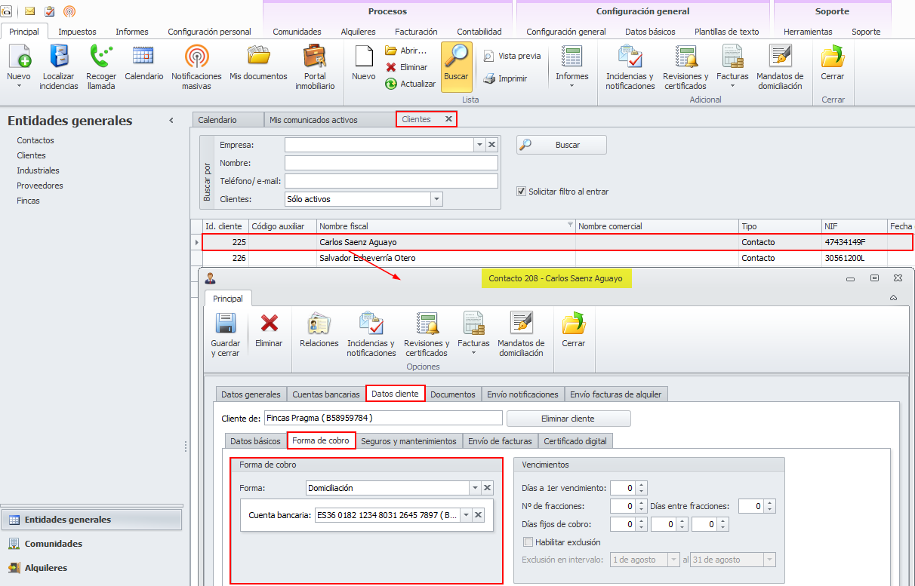Switch to the Impuestos ribbon tab
The image size is (915, 586).
77,32
